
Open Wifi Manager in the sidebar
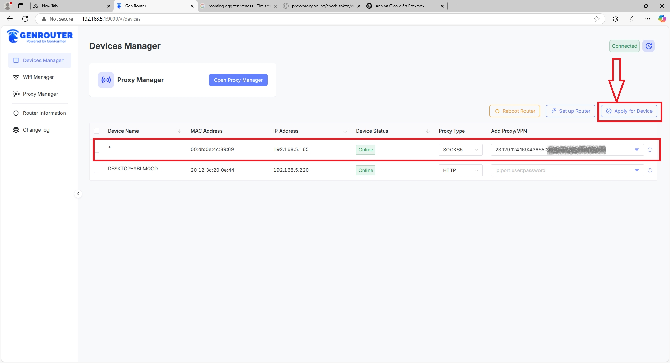pos(38,77)
